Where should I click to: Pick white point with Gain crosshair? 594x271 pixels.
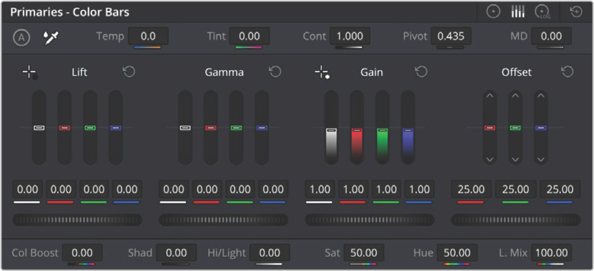click(321, 72)
